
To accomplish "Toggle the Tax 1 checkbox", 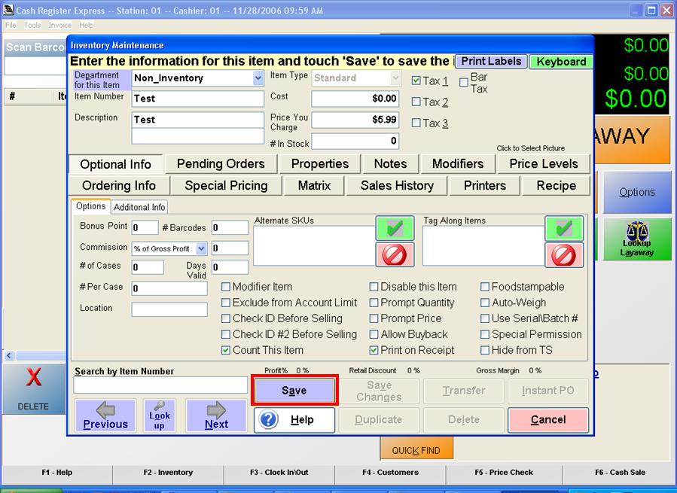I will (x=416, y=81).
